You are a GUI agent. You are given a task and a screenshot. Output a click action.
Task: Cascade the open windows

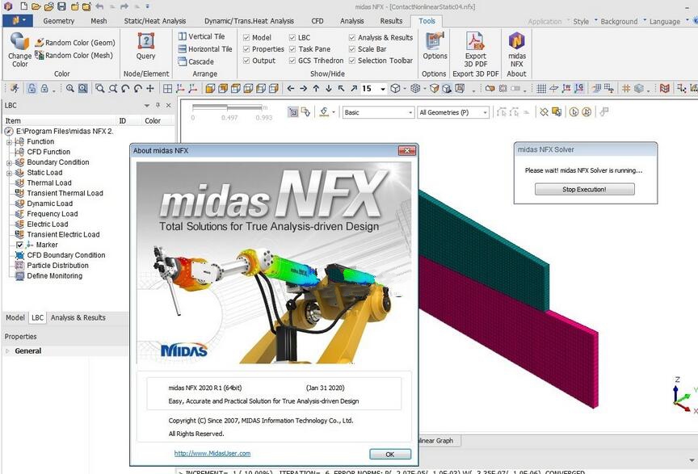tap(196, 61)
